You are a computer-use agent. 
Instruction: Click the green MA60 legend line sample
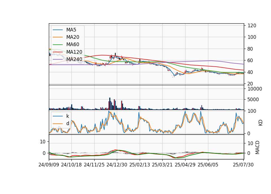58,45
